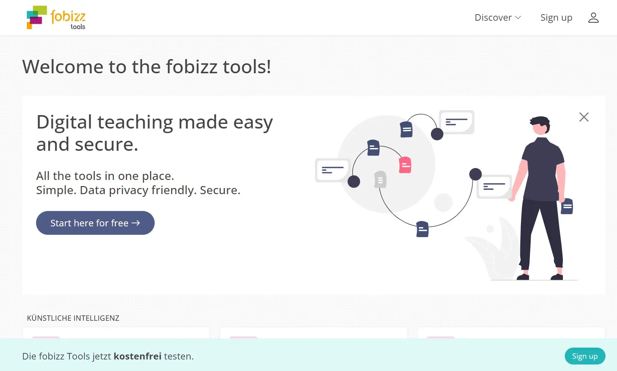Open the user profile icon
The image size is (617, 371).
(593, 18)
